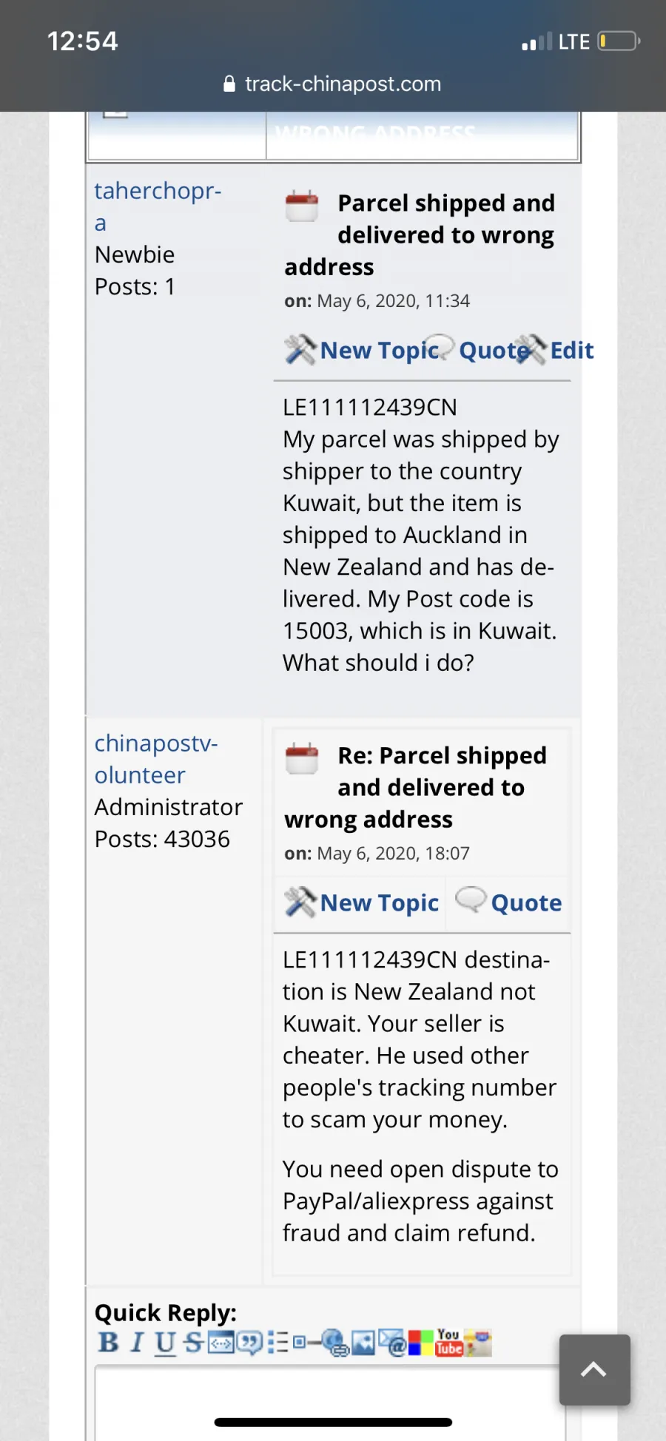
Task: Apply italic formatting in Quick Reply
Action: pyautogui.click(x=137, y=1342)
